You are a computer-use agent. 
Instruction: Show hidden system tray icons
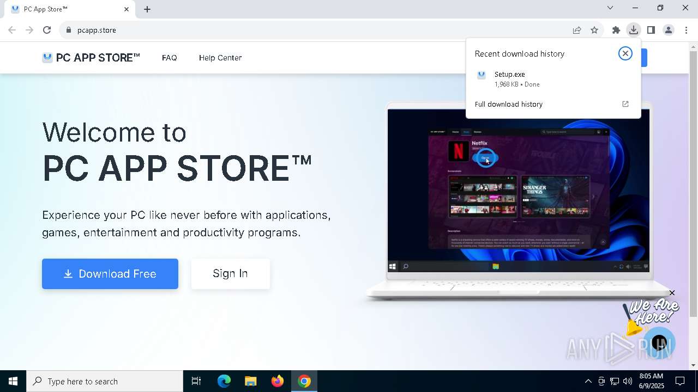pyautogui.click(x=588, y=381)
